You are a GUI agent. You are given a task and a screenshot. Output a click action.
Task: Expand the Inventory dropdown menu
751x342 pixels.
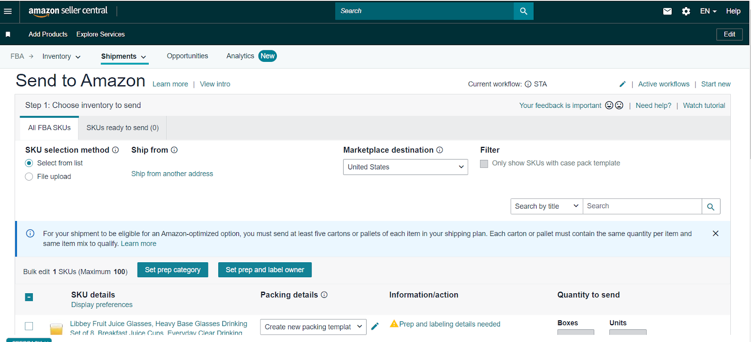(61, 56)
